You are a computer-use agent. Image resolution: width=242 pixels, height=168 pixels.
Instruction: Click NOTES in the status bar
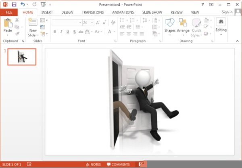(93, 164)
